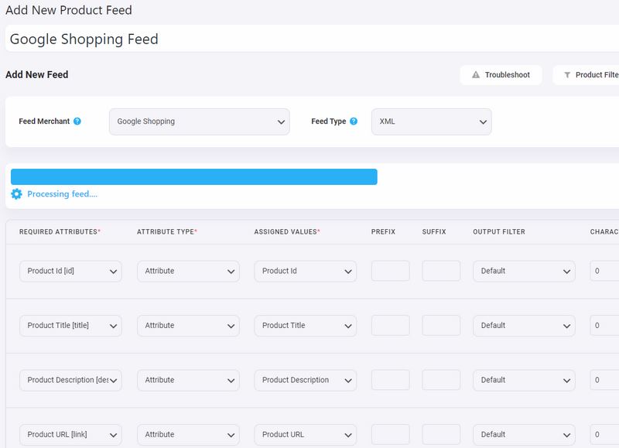Image resolution: width=619 pixels, height=448 pixels.
Task: Click the character limit field for Product Title
Action: pos(605,325)
